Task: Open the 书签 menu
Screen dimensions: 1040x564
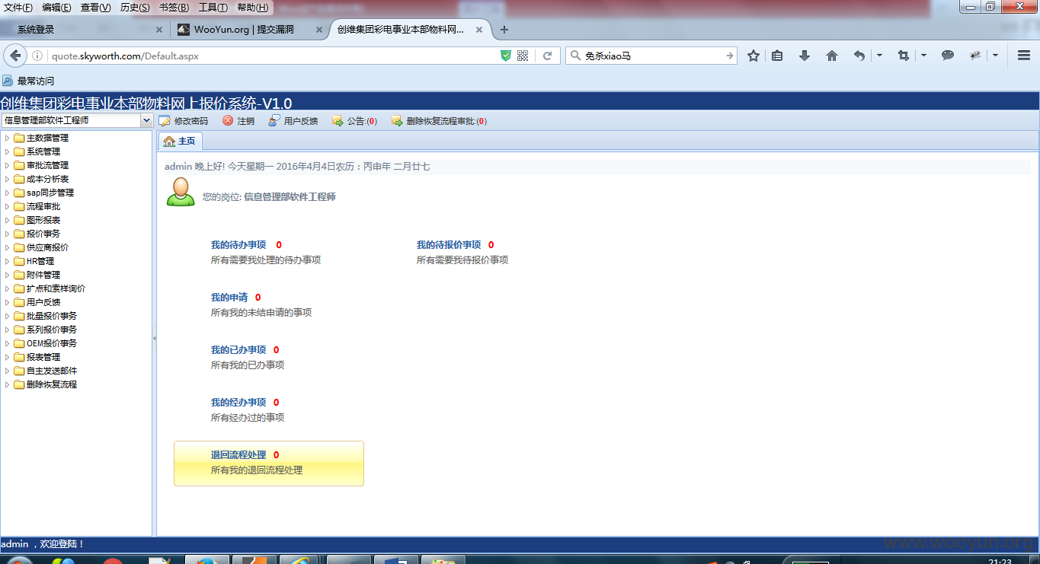Action: 174,8
